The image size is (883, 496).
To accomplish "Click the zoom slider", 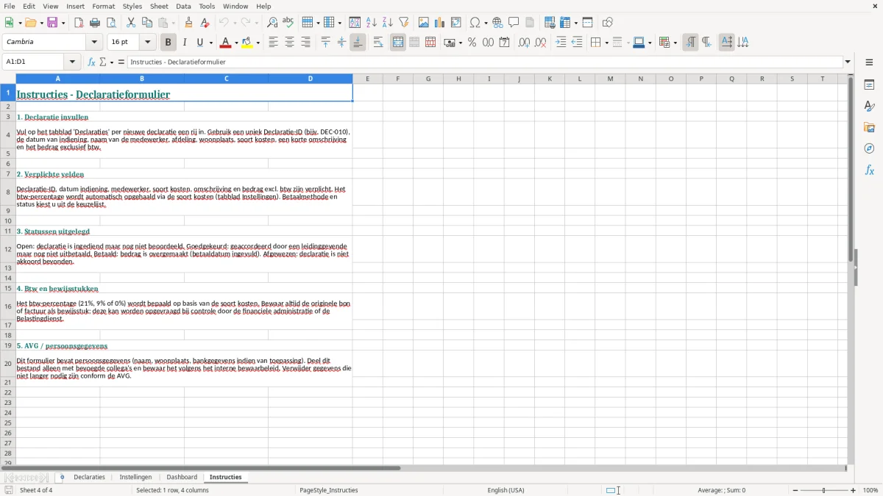I will tap(824, 490).
